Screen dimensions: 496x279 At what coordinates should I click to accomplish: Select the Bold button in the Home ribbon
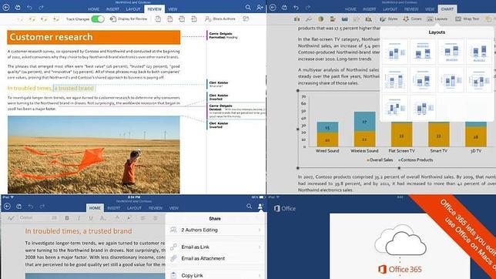pos(67,218)
